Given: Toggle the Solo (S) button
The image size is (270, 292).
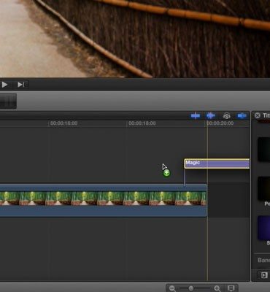Looking at the screenshot, I should coord(226,116).
